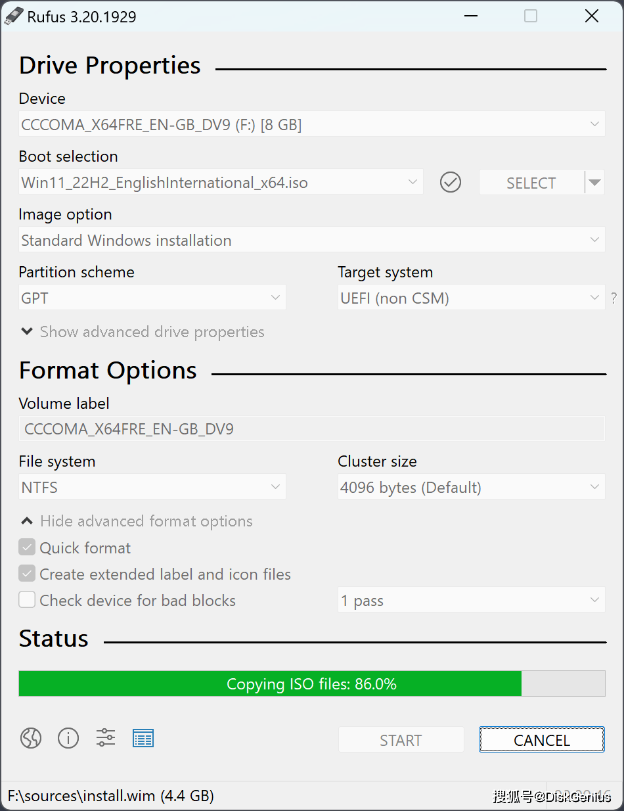Click the target system help question mark
This screenshot has height=811, width=624.
(x=614, y=298)
